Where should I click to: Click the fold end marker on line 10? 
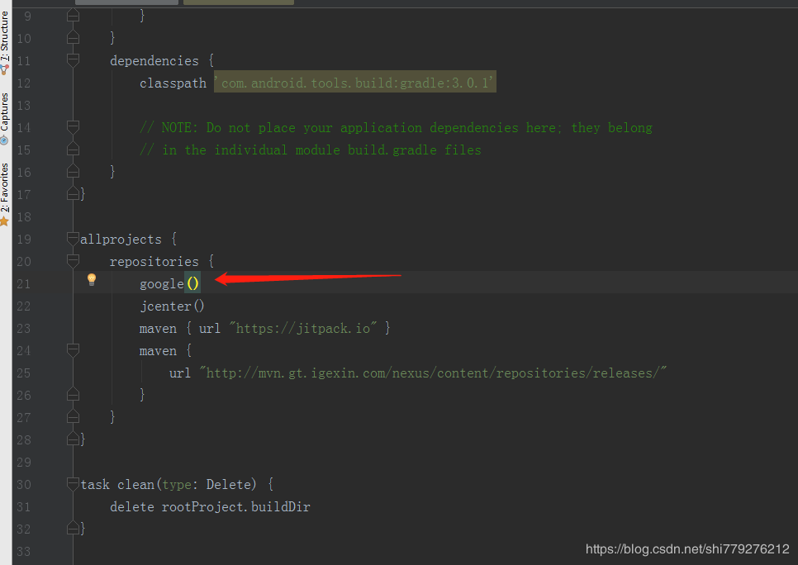(73, 37)
